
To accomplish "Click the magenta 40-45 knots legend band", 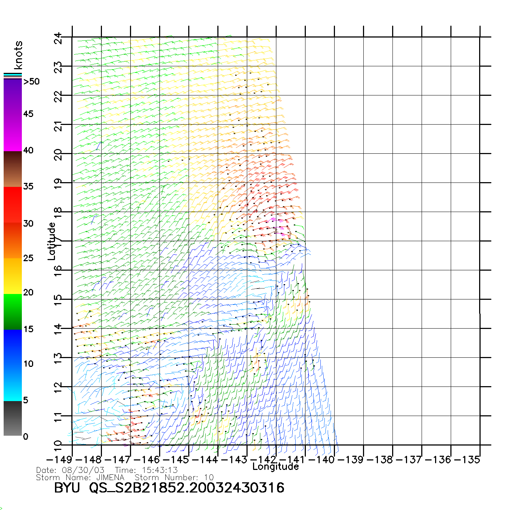I will coord(13,133).
